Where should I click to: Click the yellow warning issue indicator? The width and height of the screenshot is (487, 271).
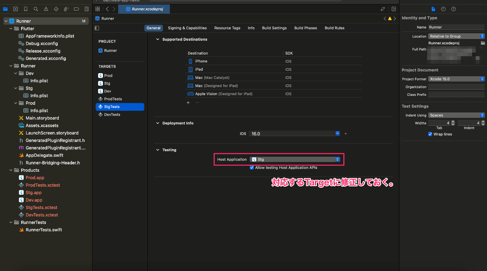click(x=390, y=18)
